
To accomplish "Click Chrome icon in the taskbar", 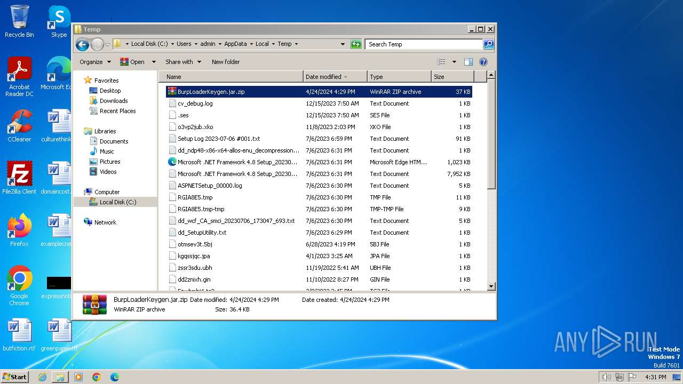I will tap(97, 377).
